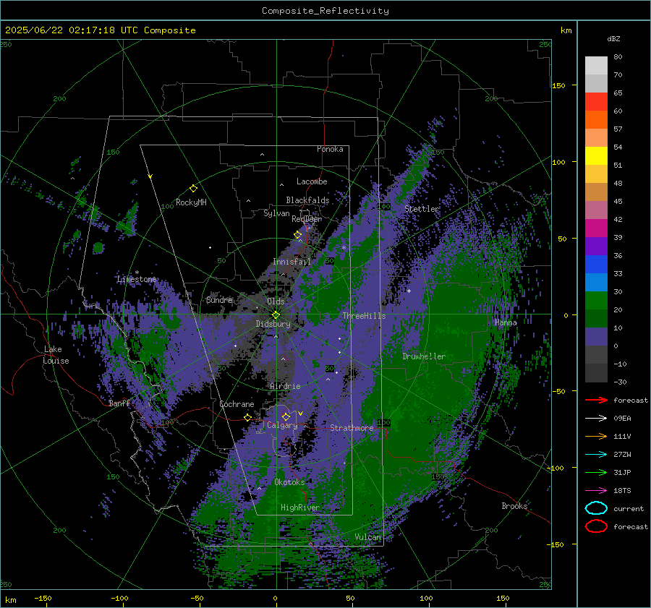The height and width of the screenshot is (608, 651).
Task: Click the Hanna town label
Action: 506,322
